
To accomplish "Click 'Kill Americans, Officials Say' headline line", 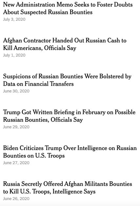I will point(40,48).
